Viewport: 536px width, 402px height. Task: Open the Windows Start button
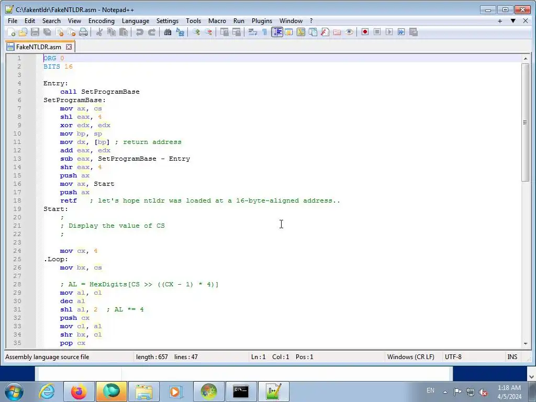coord(14,392)
